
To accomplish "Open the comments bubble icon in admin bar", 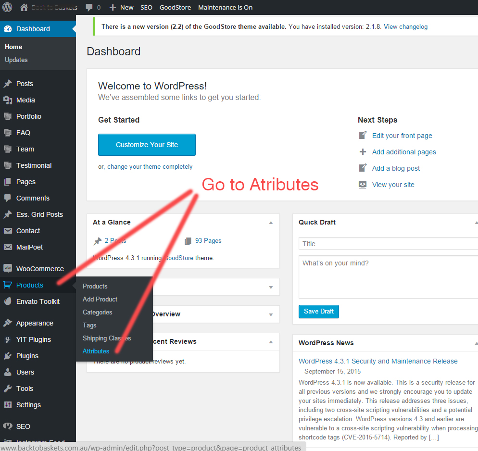I will pyautogui.click(x=89, y=7).
